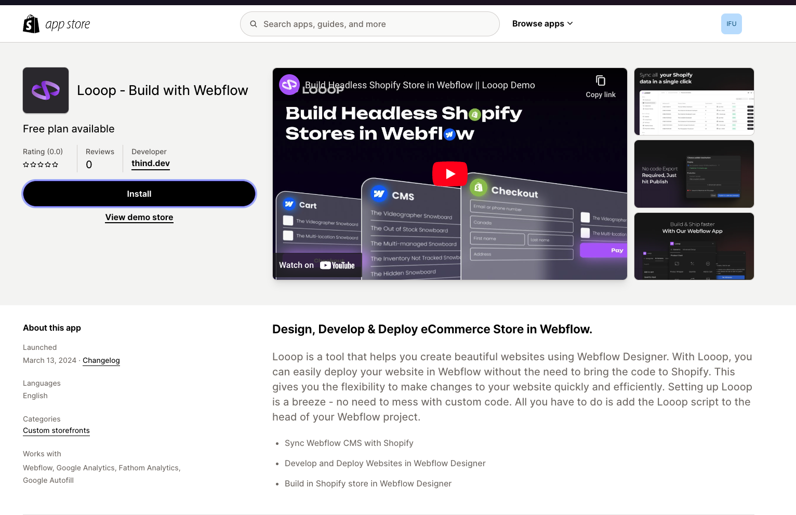Open Watch on YouTube

pyautogui.click(x=317, y=265)
